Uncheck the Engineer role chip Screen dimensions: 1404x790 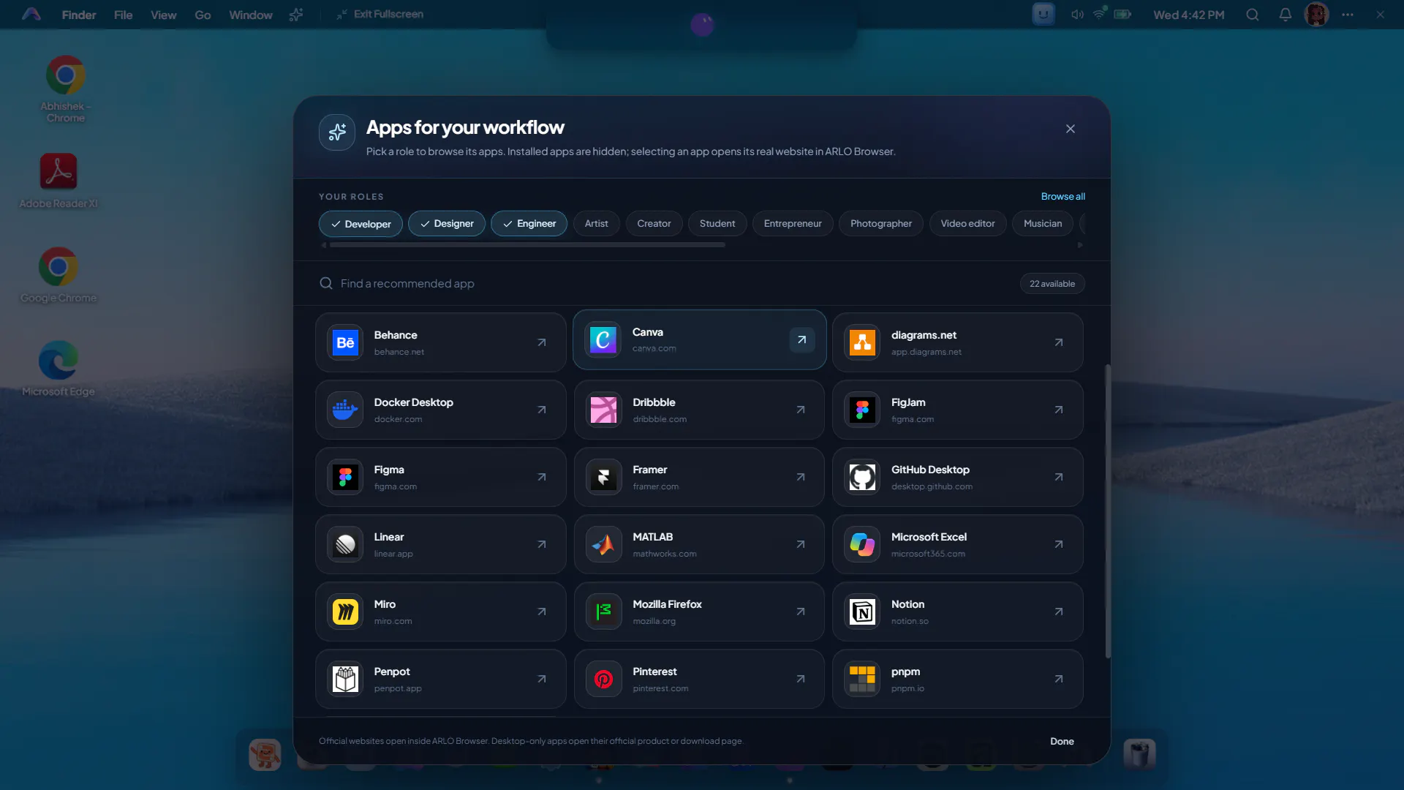point(529,224)
